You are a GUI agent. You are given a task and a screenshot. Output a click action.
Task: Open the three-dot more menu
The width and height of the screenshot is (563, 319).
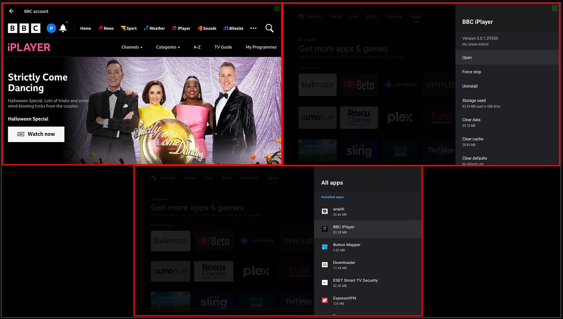pos(253,28)
